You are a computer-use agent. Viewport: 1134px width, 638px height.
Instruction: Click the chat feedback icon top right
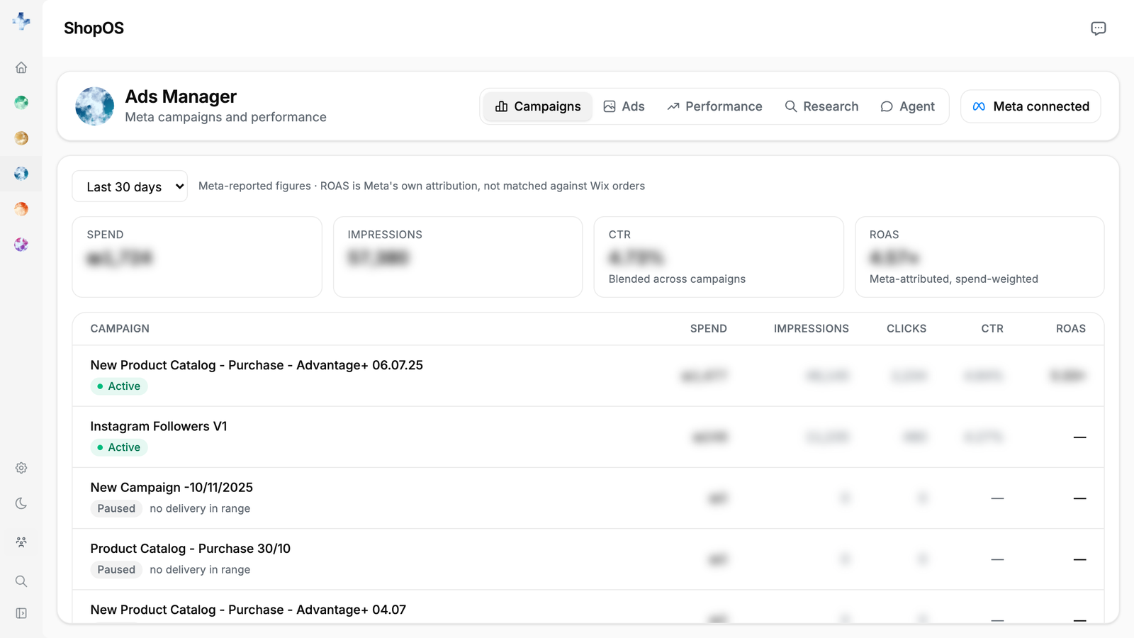(1098, 28)
